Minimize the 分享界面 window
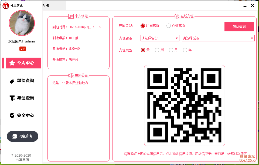 [x=245, y=6]
